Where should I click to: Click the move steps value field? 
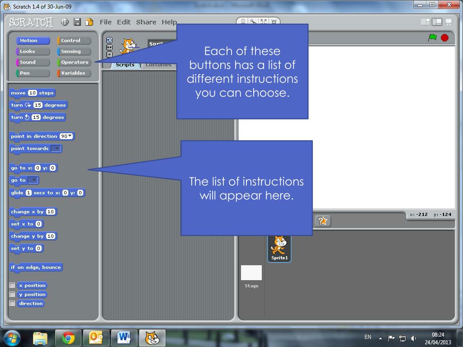coord(32,93)
